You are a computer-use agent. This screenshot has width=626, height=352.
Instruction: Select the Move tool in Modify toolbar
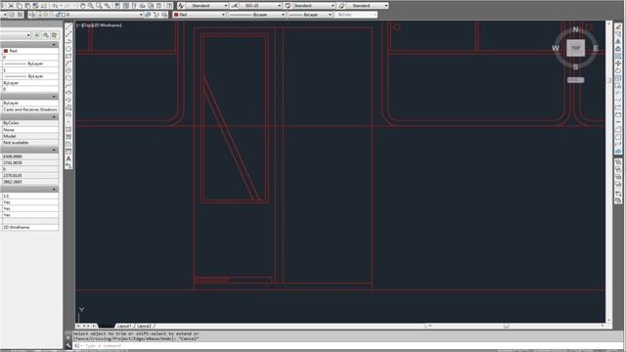(x=618, y=63)
